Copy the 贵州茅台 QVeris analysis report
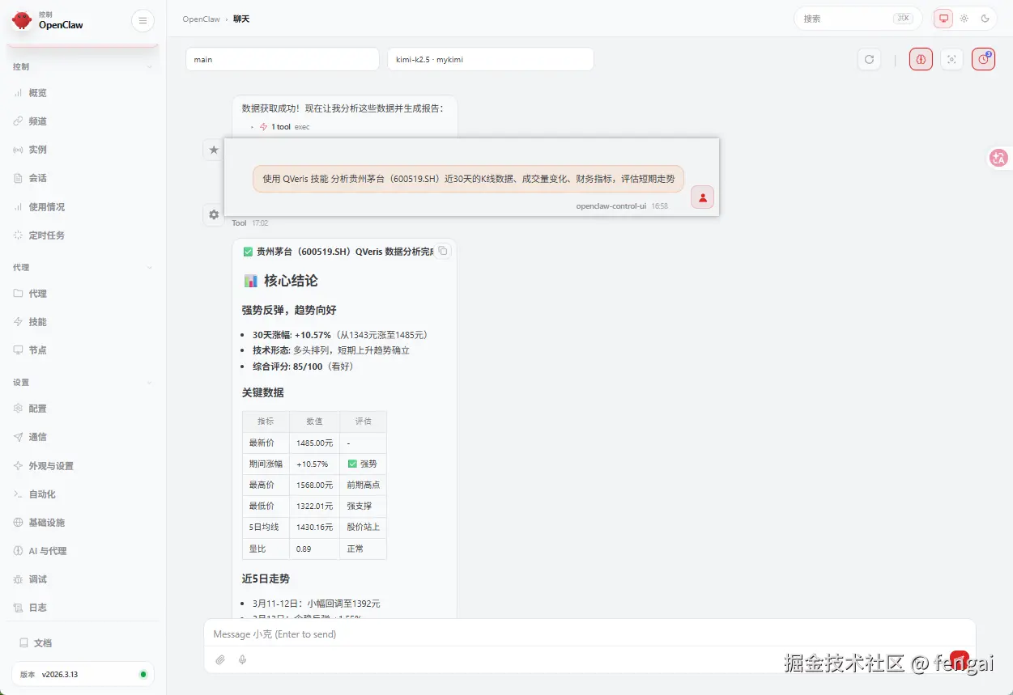Viewport: 1013px width, 695px height. [x=443, y=251]
